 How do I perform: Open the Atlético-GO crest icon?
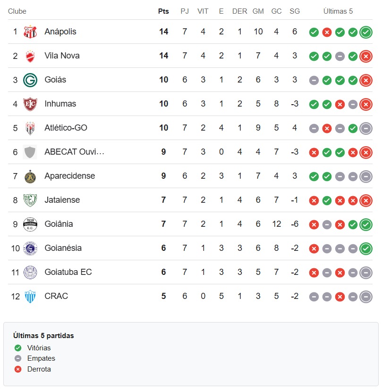pos(30,128)
